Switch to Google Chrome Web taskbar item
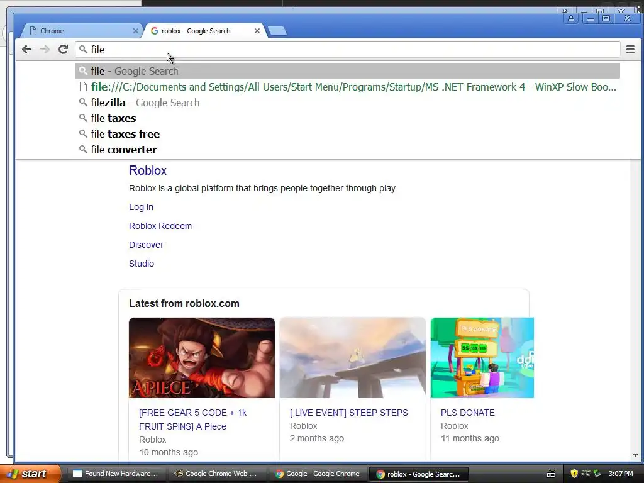This screenshot has width=644, height=483. (216, 474)
